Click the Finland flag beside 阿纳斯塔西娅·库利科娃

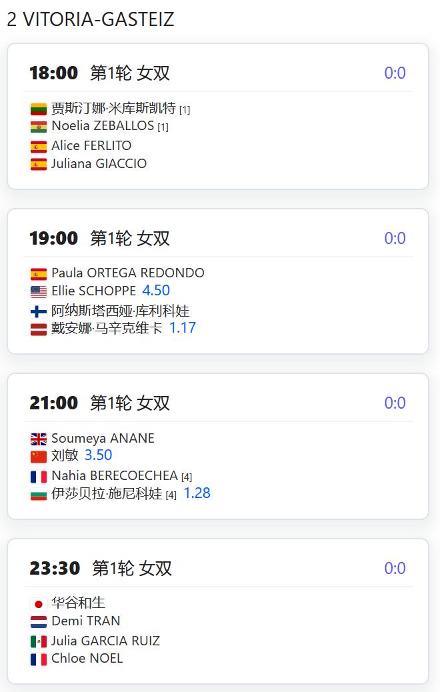click(x=39, y=311)
